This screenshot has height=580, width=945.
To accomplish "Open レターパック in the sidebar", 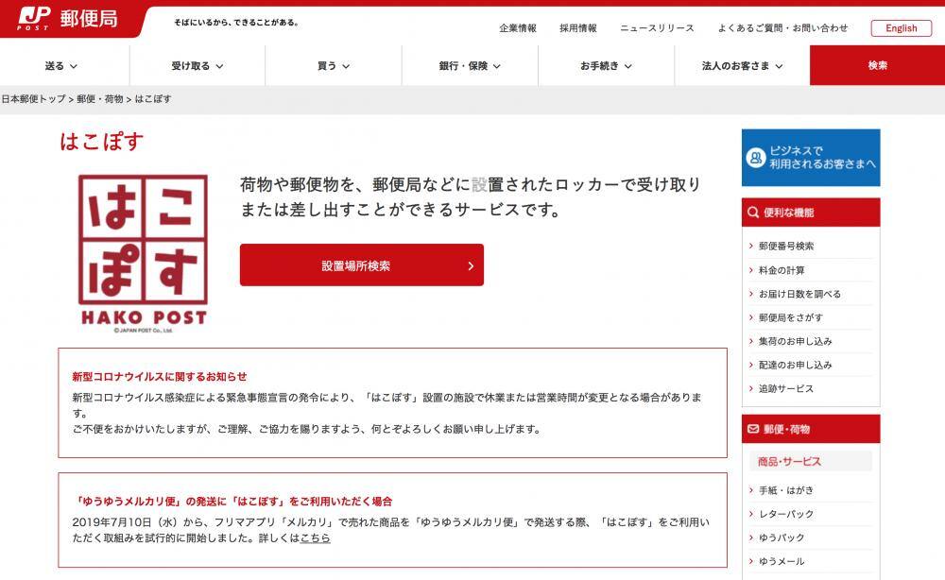I will point(786,514).
